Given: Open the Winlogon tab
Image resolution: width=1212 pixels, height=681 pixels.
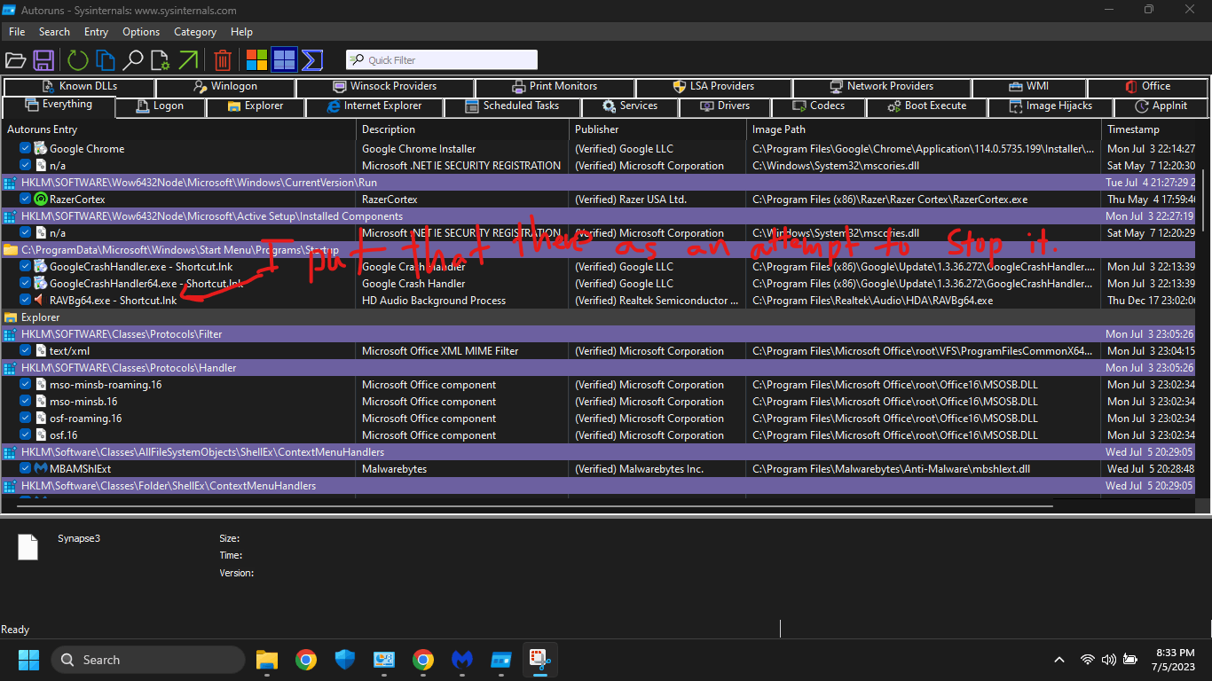Looking at the screenshot, I should click(x=225, y=86).
